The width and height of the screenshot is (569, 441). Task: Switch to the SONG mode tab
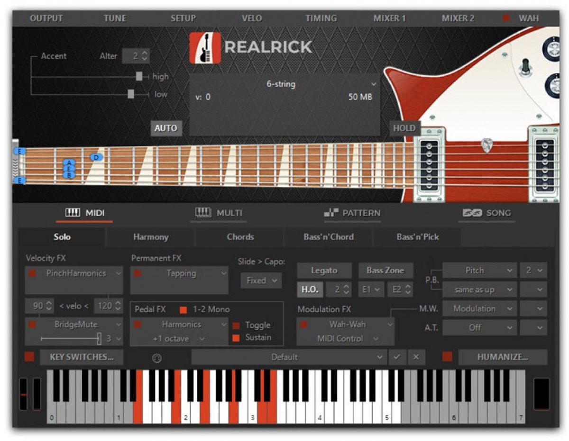click(487, 213)
